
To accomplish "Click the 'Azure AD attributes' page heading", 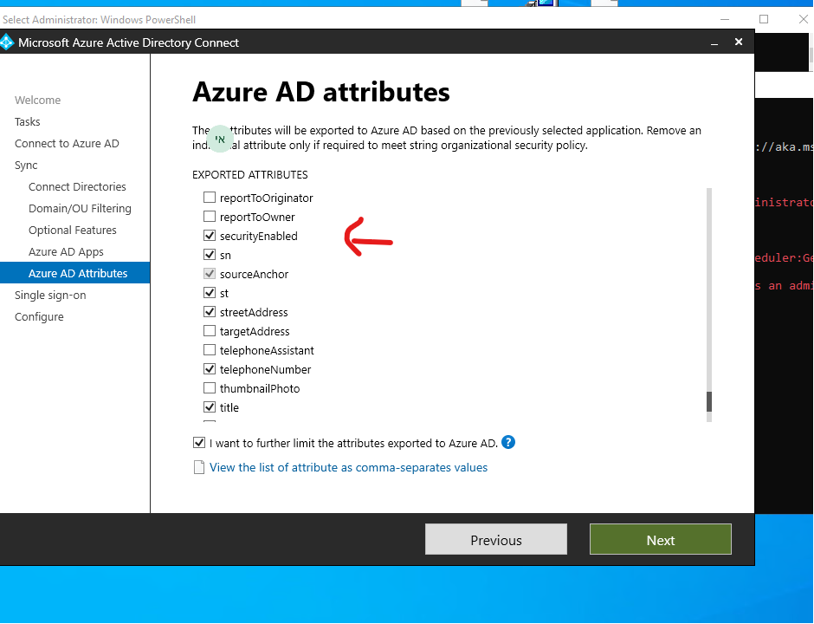I will (320, 92).
